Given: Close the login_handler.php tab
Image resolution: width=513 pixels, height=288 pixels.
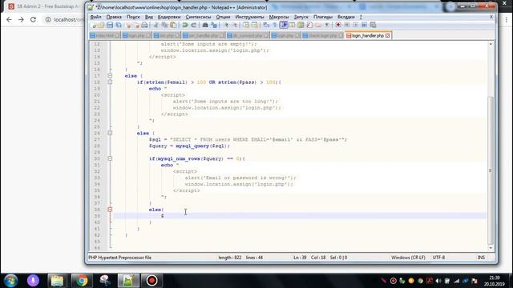Looking at the screenshot, I should click(x=388, y=35).
